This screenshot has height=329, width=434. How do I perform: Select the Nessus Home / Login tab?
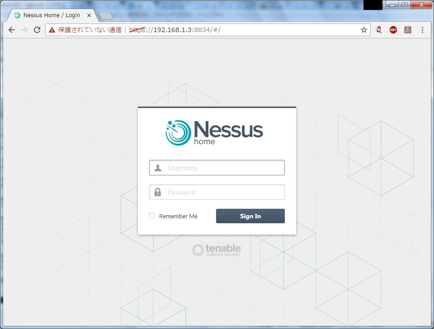click(x=52, y=15)
